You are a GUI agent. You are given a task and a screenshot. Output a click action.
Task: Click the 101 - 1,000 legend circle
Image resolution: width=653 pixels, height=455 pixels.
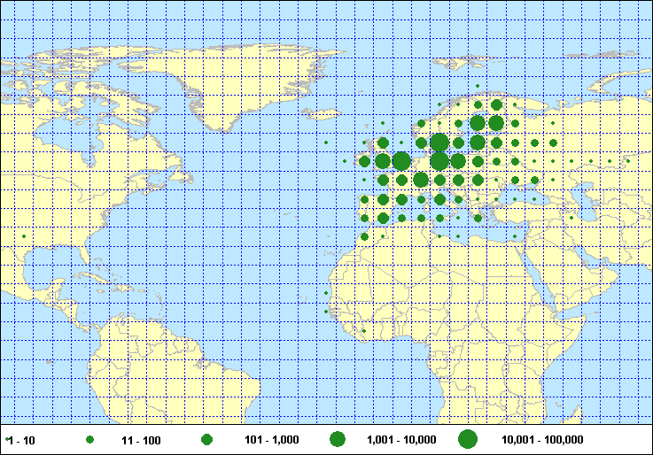click(206, 439)
